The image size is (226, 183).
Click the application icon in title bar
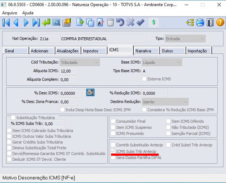click(x=3, y=5)
